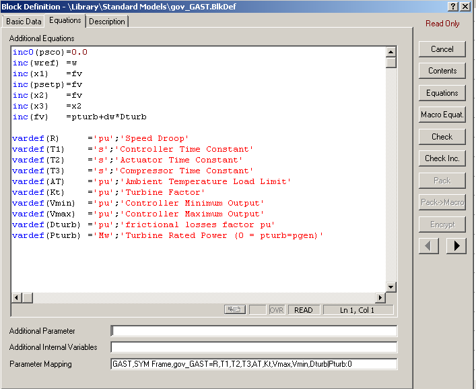Click the inc(x1) =fv line

click(47, 74)
